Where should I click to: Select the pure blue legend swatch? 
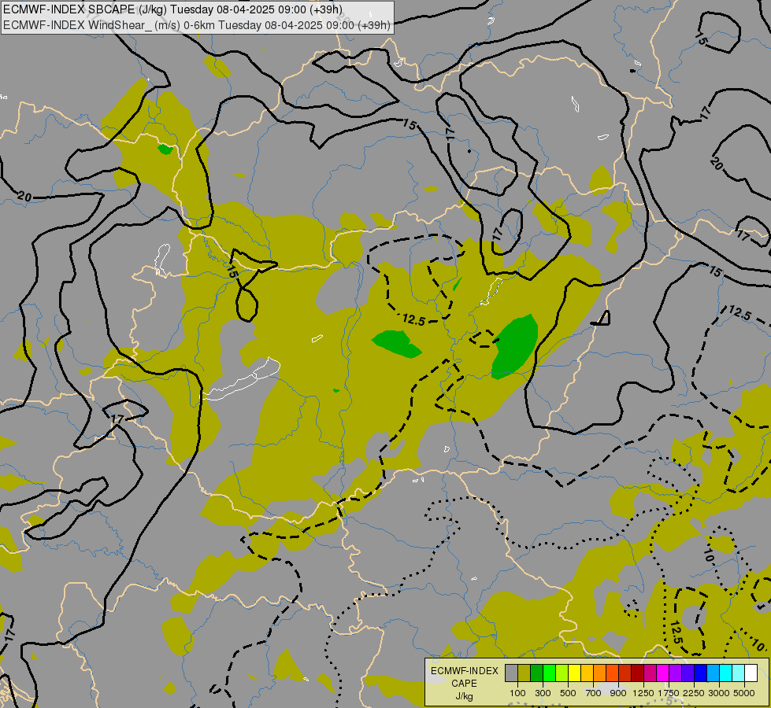click(700, 673)
